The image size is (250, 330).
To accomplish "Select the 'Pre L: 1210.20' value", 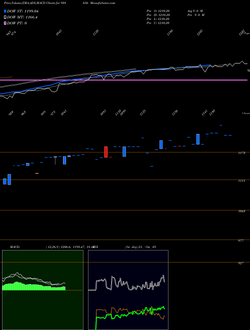I will click(158, 19).
